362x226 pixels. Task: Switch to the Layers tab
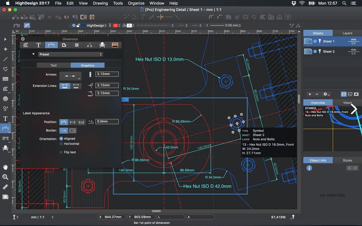(x=347, y=33)
